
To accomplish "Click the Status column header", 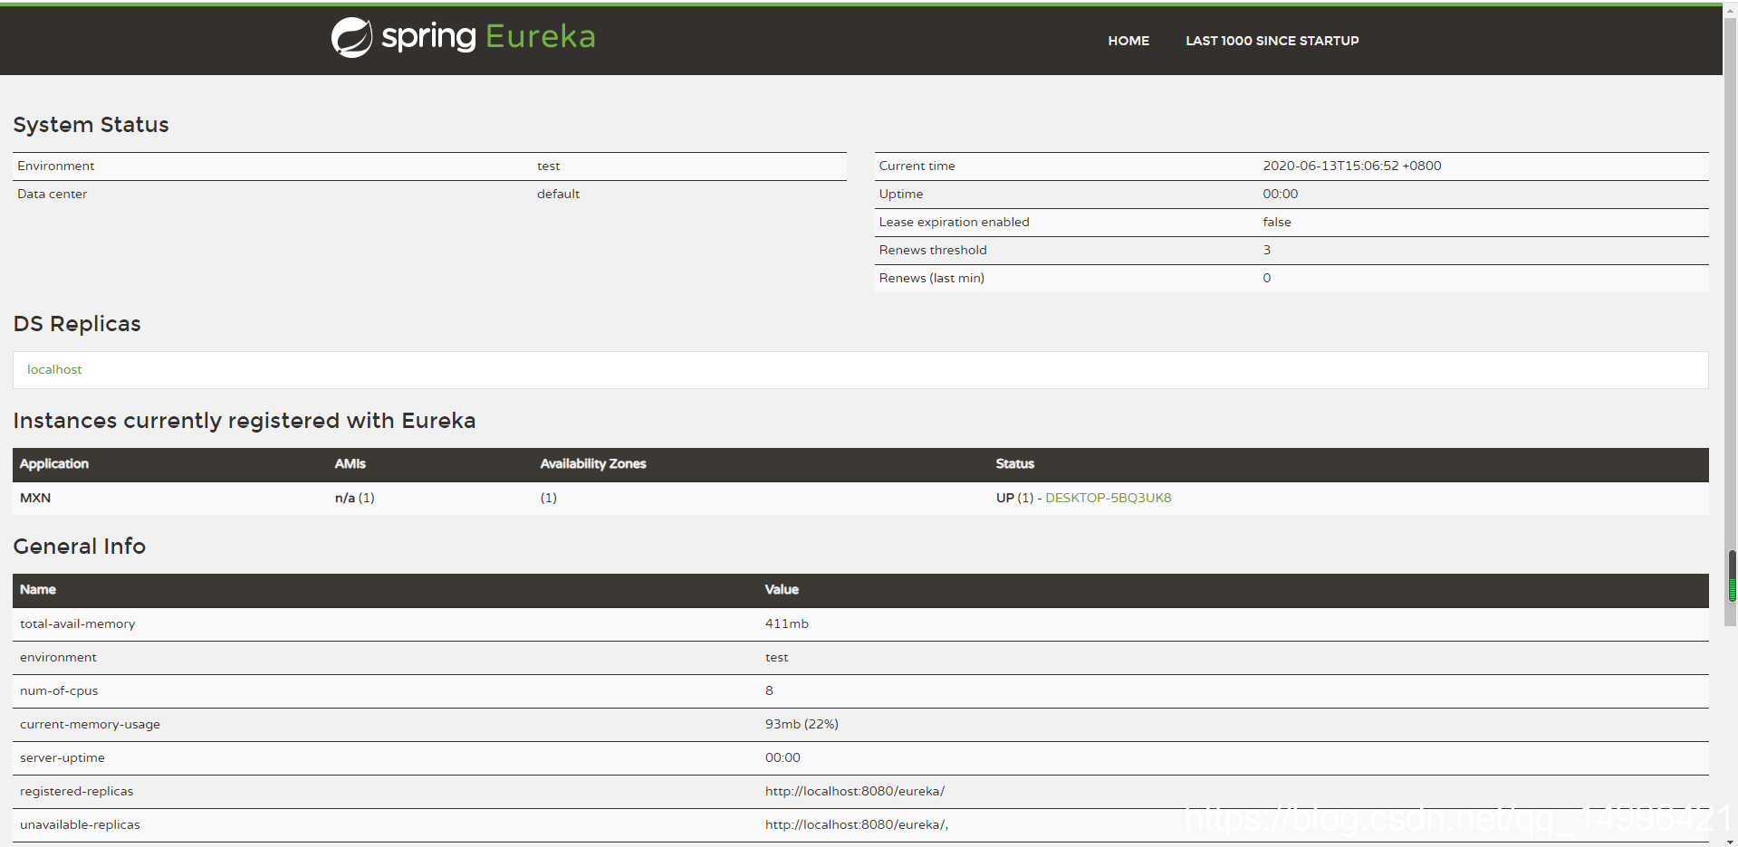I will tap(1014, 463).
